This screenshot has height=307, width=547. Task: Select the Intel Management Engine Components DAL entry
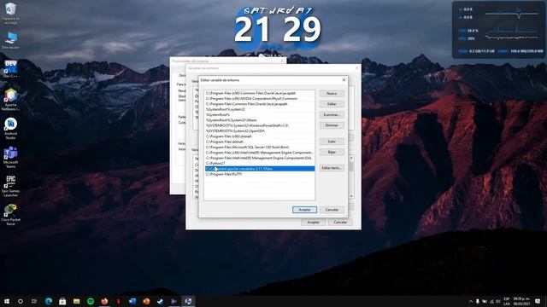260,158
